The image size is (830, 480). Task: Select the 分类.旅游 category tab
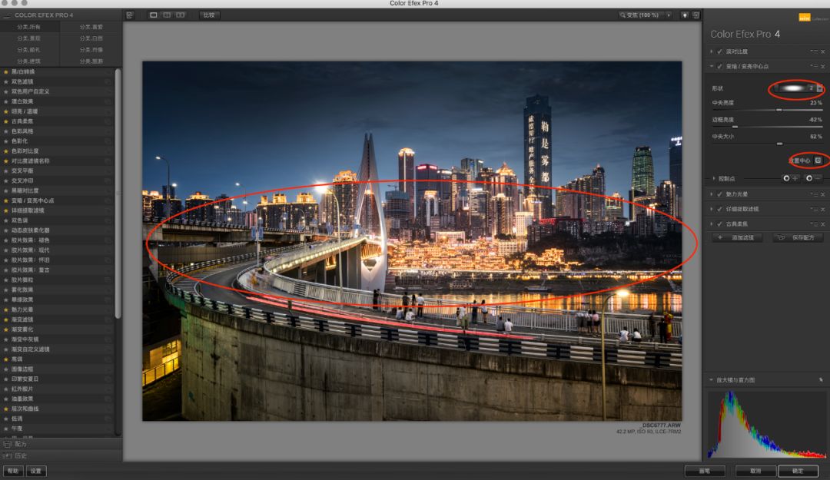click(x=91, y=61)
